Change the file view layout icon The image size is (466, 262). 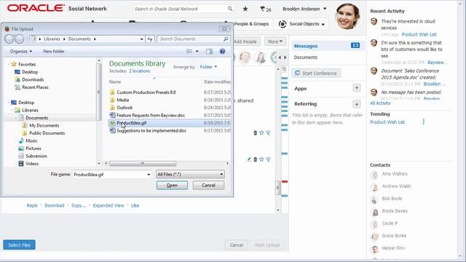click(189, 52)
